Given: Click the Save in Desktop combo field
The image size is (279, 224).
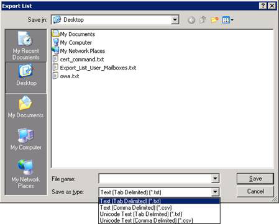Looking at the screenshot, I should 115,20.
